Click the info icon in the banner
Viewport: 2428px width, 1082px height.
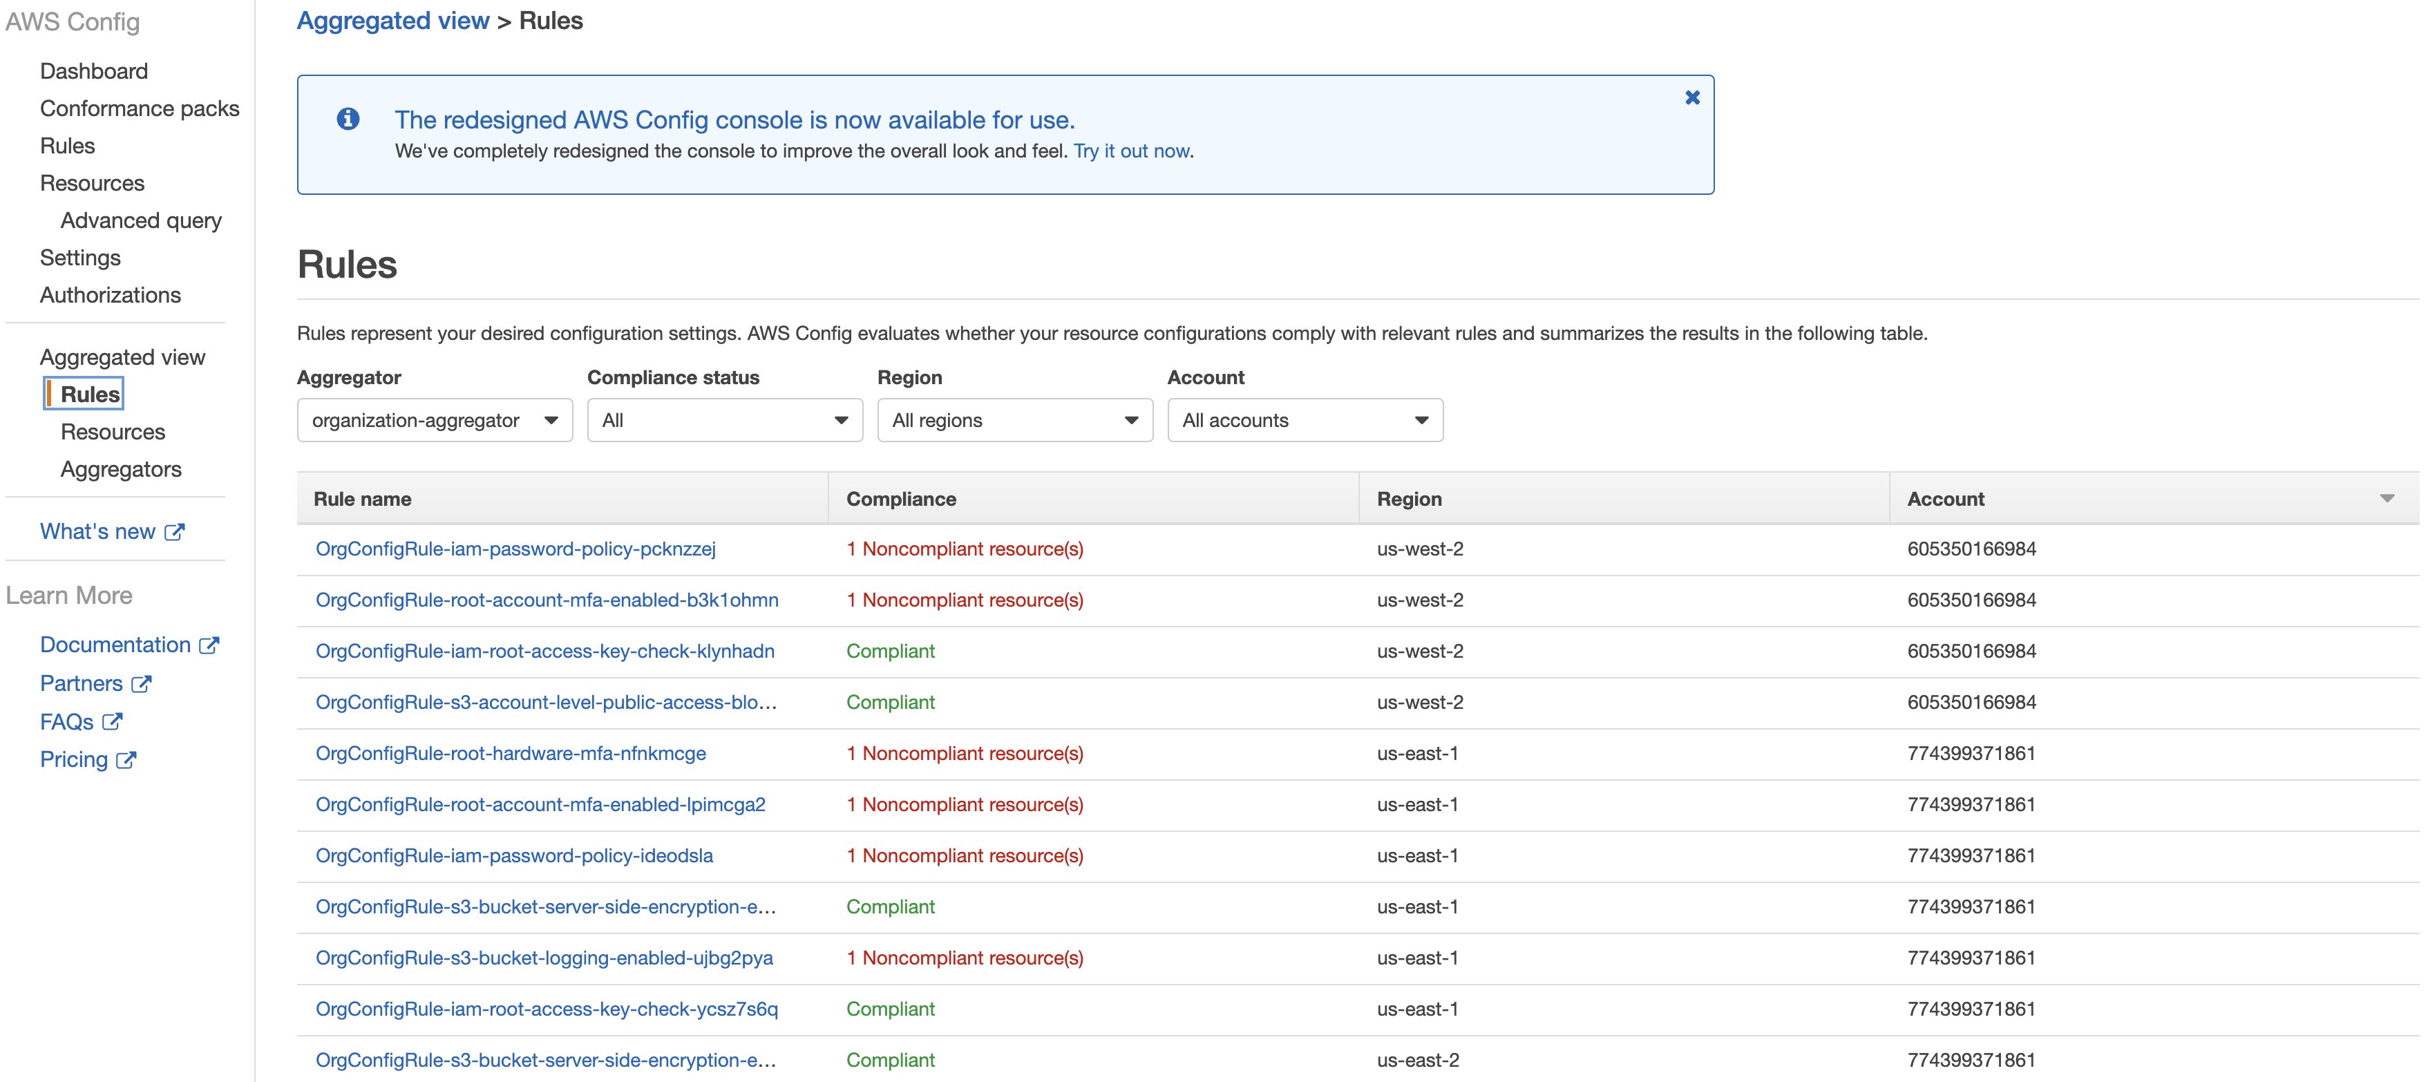pyautogui.click(x=349, y=120)
